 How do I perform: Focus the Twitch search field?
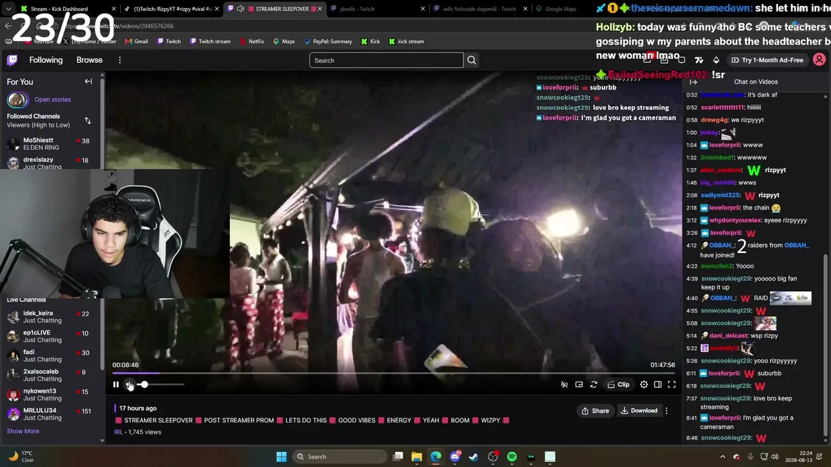pyautogui.click(x=386, y=60)
